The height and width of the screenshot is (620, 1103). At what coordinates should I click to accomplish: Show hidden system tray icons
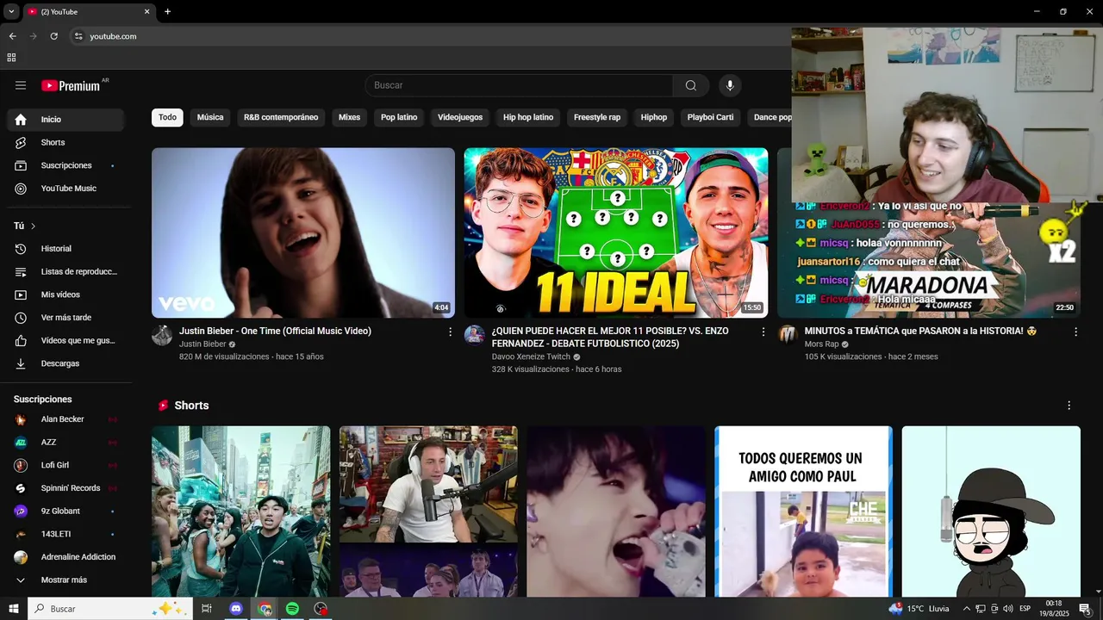point(966,609)
